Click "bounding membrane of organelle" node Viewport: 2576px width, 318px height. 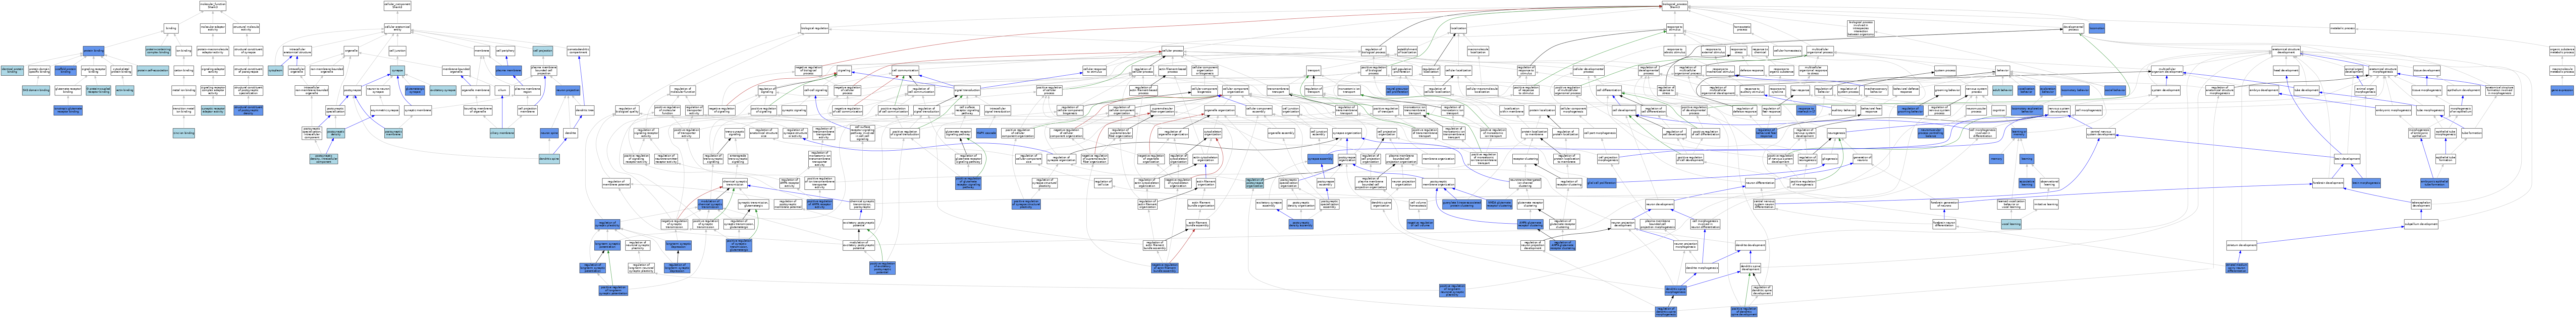pyautogui.click(x=478, y=110)
